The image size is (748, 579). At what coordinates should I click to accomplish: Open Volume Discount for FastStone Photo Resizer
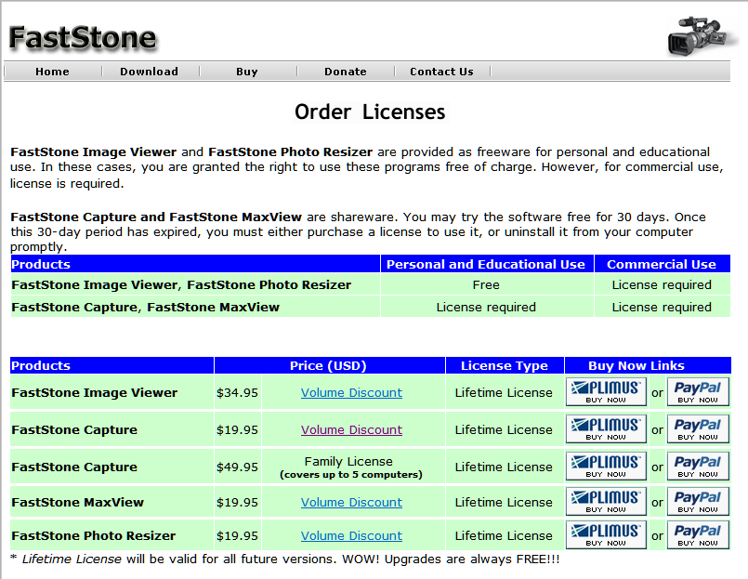351,536
